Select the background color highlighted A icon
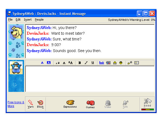This screenshot has height=122, width=162. click(49, 63)
